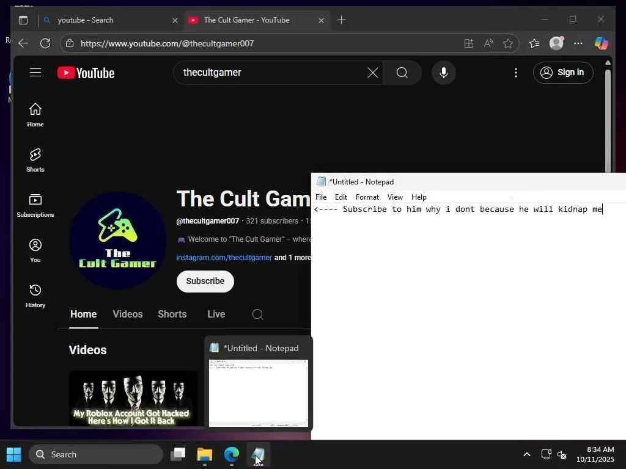Open Notepad File menu
The height and width of the screenshot is (469, 626).
[321, 197]
